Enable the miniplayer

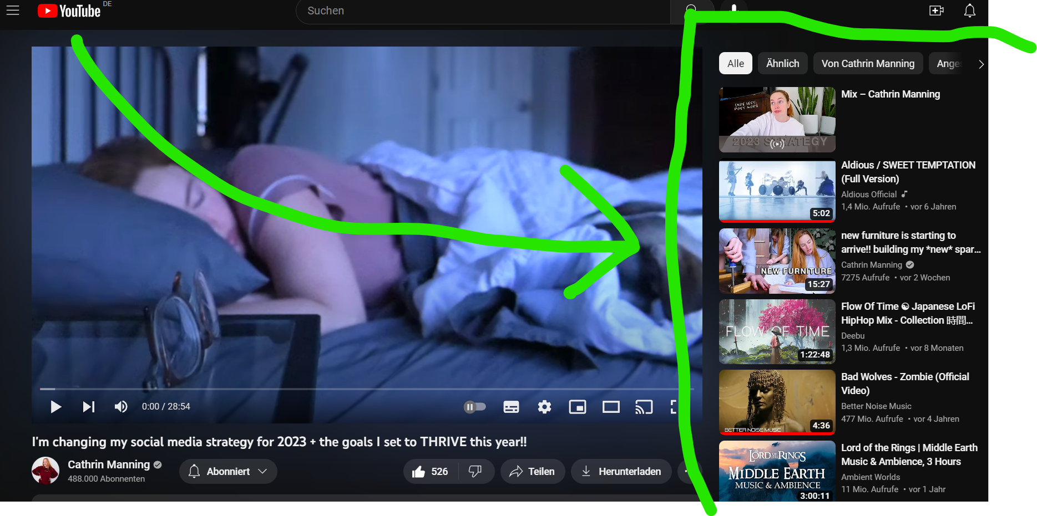(578, 407)
